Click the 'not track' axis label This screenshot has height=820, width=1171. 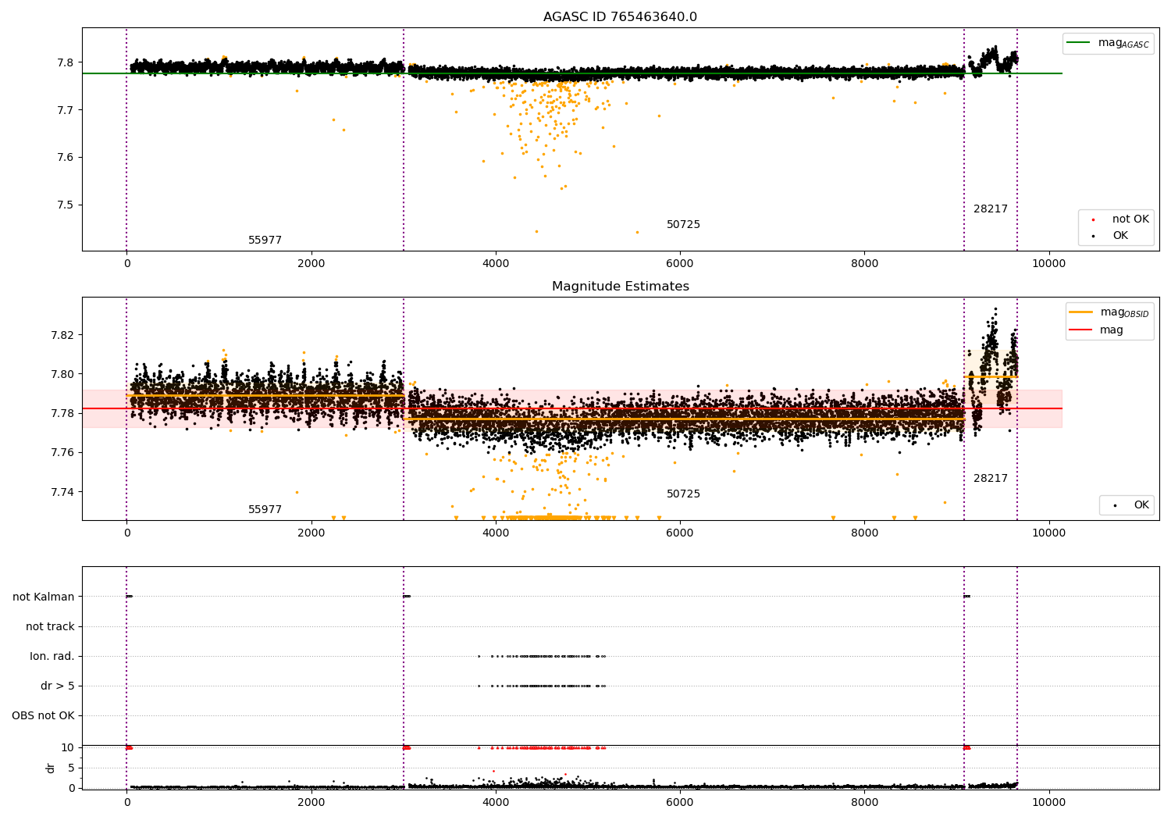tap(50, 626)
